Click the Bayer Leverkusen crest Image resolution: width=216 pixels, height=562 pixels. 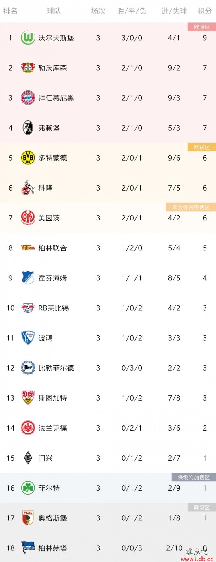point(28,68)
